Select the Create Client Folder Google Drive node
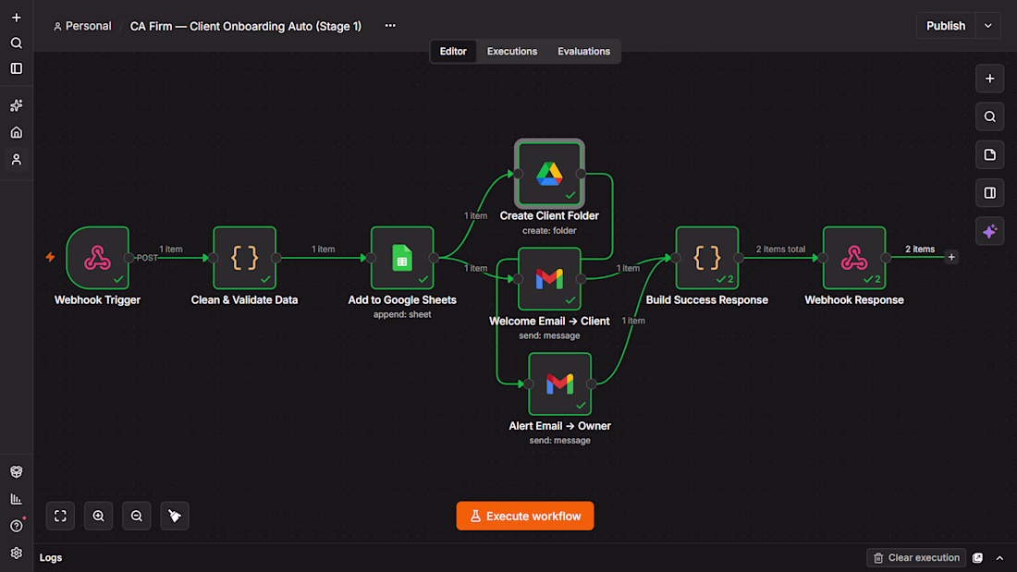Image resolution: width=1017 pixels, height=572 pixels. (549, 174)
